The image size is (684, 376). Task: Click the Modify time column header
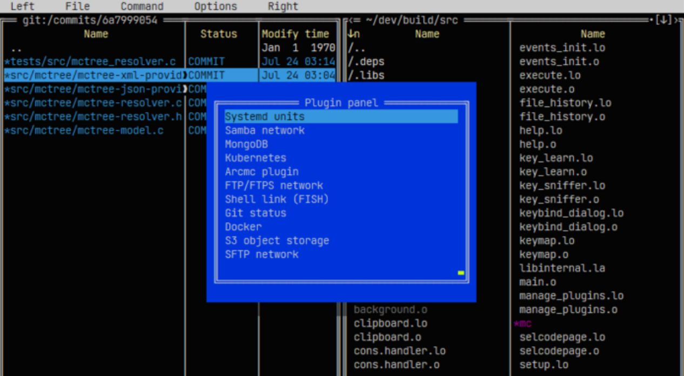tap(296, 34)
